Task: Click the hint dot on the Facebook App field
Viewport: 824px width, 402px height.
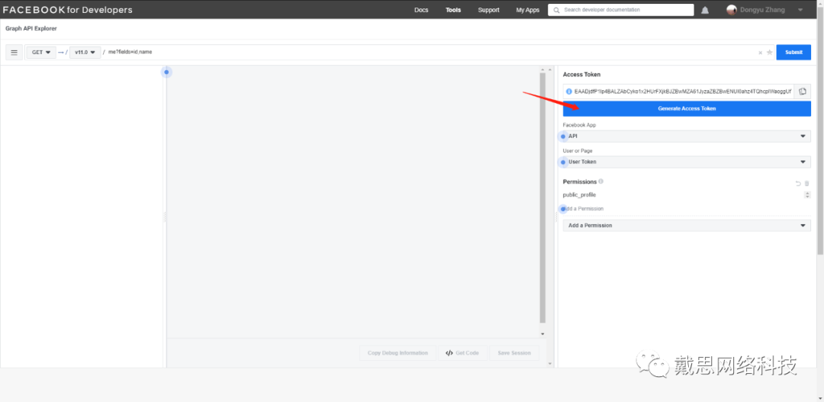Action: 563,136
